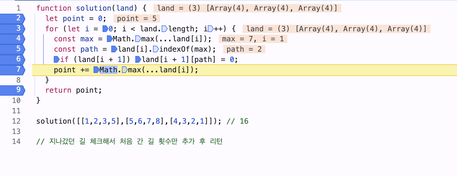Click 'return point;' on line 9
This screenshot has height=176, width=457.
tap(73, 90)
